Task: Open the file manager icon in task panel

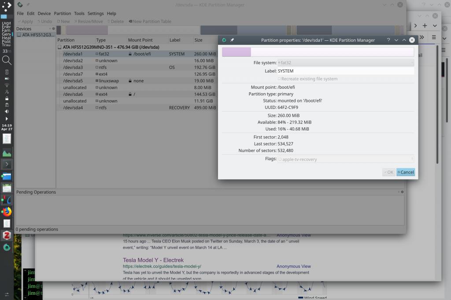Action: pyautogui.click(x=7, y=177)
